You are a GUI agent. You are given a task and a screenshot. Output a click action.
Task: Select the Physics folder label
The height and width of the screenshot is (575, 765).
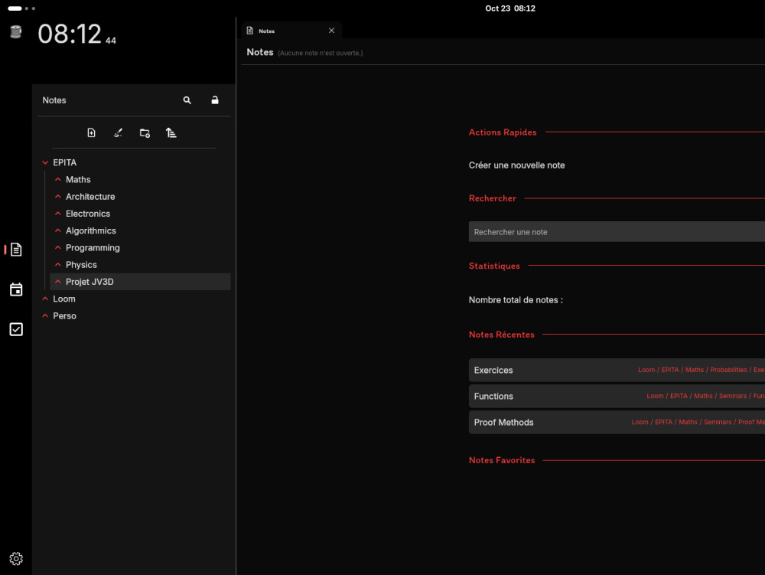pyautogui.click(x=81, y=265)
